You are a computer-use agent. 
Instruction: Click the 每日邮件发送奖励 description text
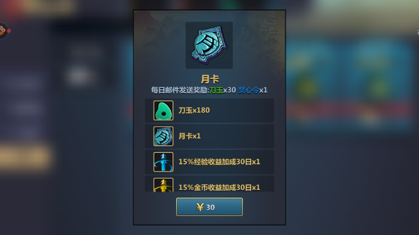click(x=180, y=90)
